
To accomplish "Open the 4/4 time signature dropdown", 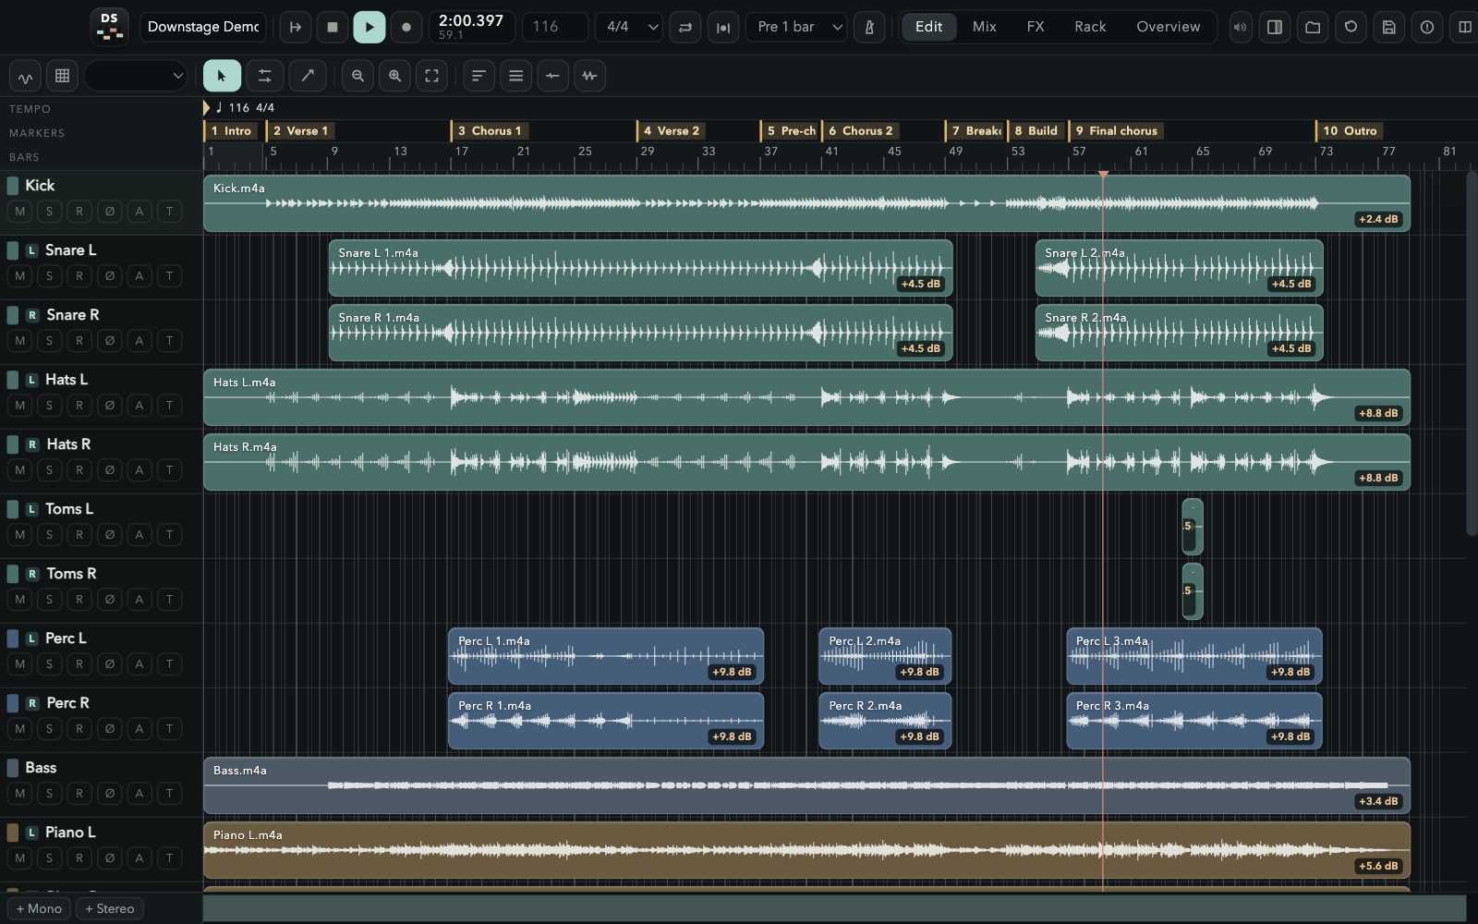I will pos(629,27).
